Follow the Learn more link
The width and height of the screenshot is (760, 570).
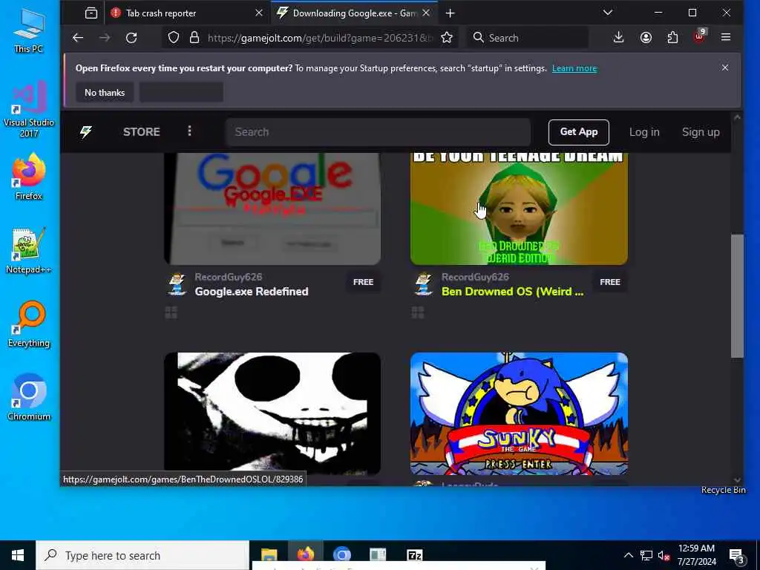click(x=574, y=68)
